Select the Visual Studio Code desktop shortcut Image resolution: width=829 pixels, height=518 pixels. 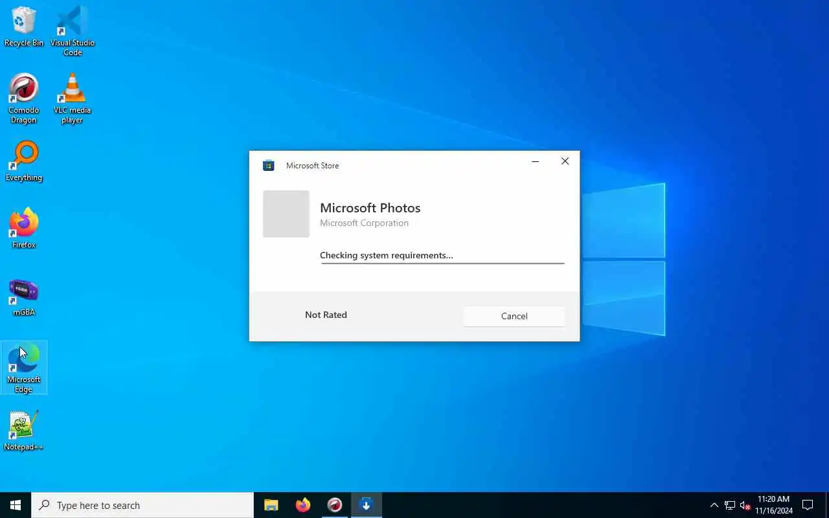[73, 30]
